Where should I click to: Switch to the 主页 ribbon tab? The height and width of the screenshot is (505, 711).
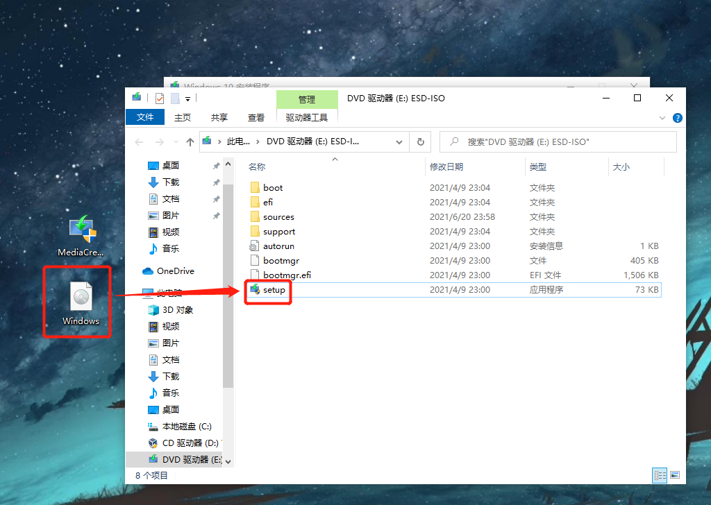pyautogui.click(x=183, y=118)
